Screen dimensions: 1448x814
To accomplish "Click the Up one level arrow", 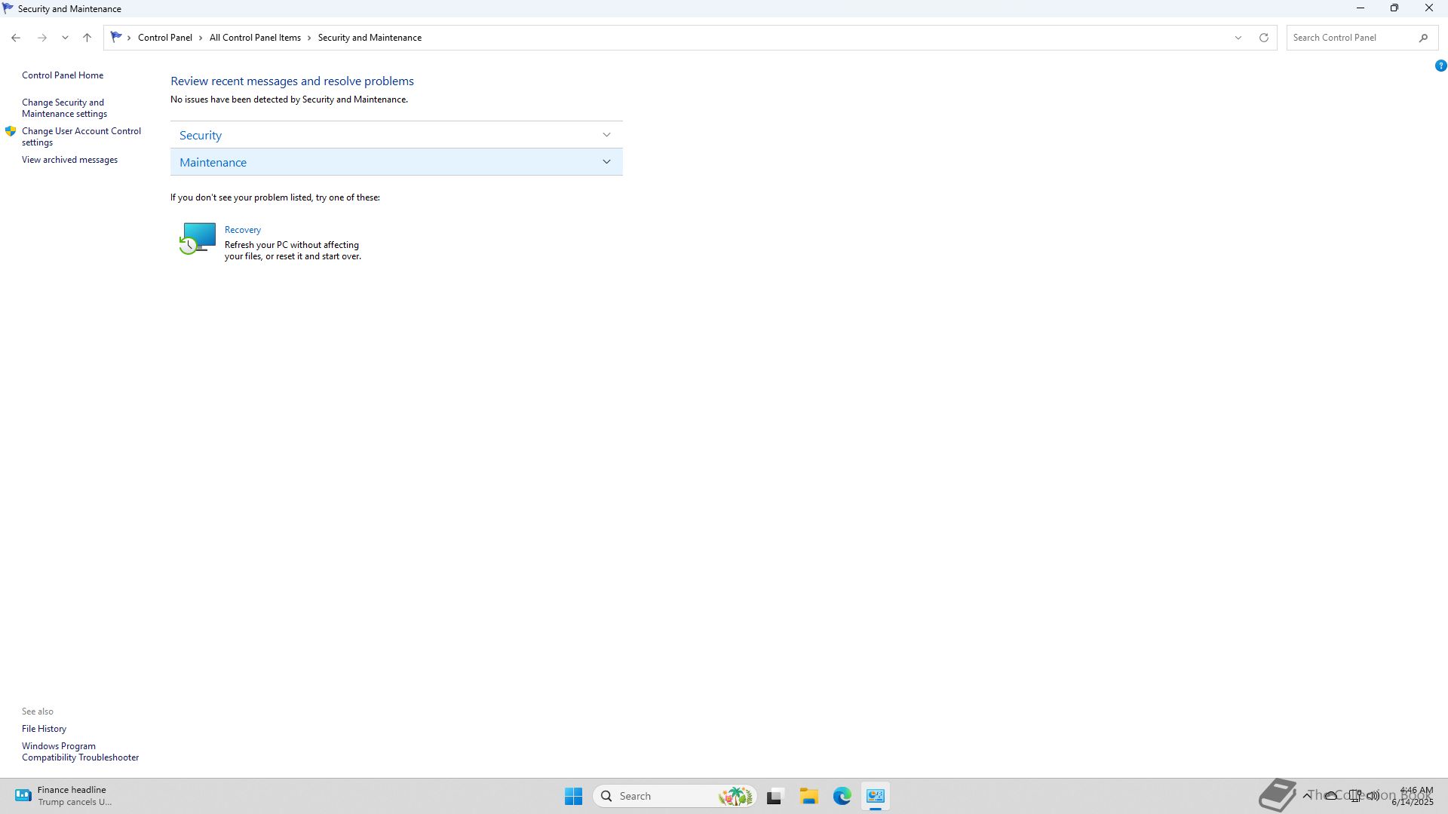I will click(87, 38).
